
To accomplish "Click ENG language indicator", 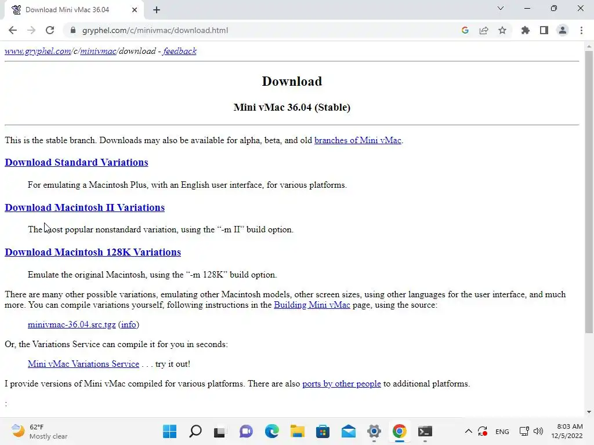I will 502,432.
